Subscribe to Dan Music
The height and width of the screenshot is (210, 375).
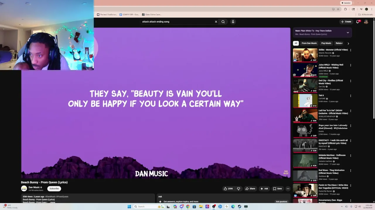[54, 189]
